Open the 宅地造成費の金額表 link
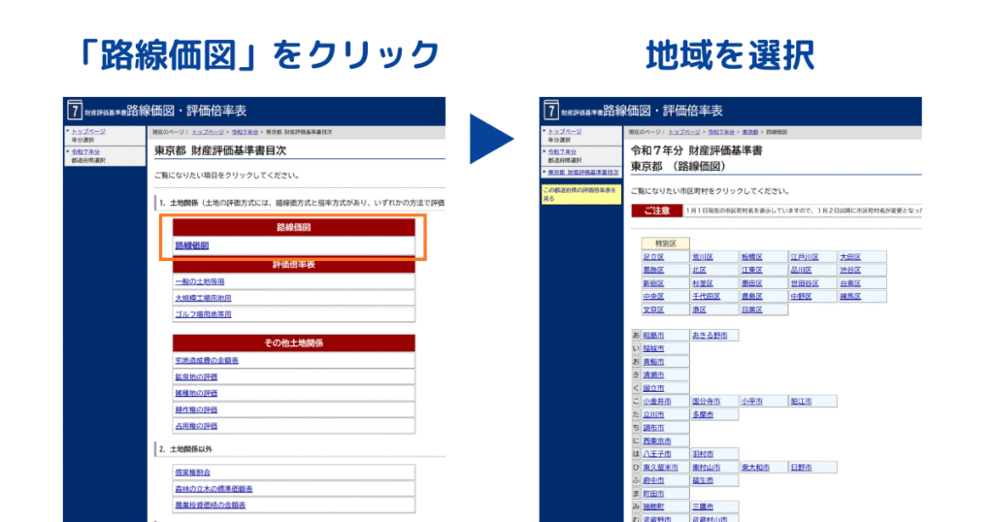 click(207, 360)
